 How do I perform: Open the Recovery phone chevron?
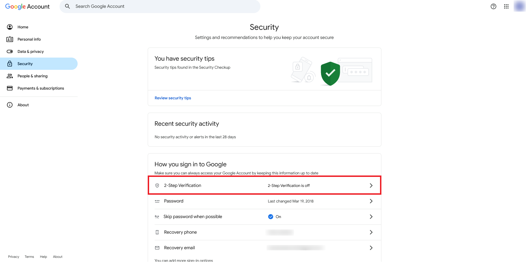[x=371, y=232]
